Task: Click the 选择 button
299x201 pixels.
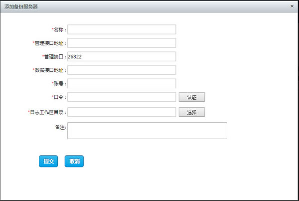Action: 192,112
